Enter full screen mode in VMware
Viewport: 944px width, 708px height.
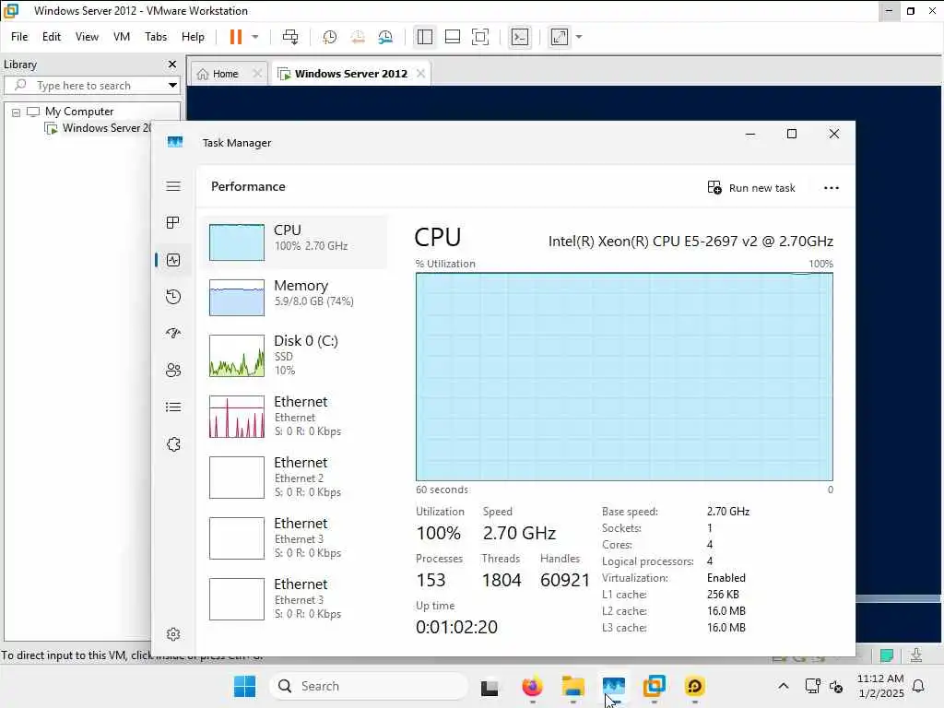tap(479, 37)
